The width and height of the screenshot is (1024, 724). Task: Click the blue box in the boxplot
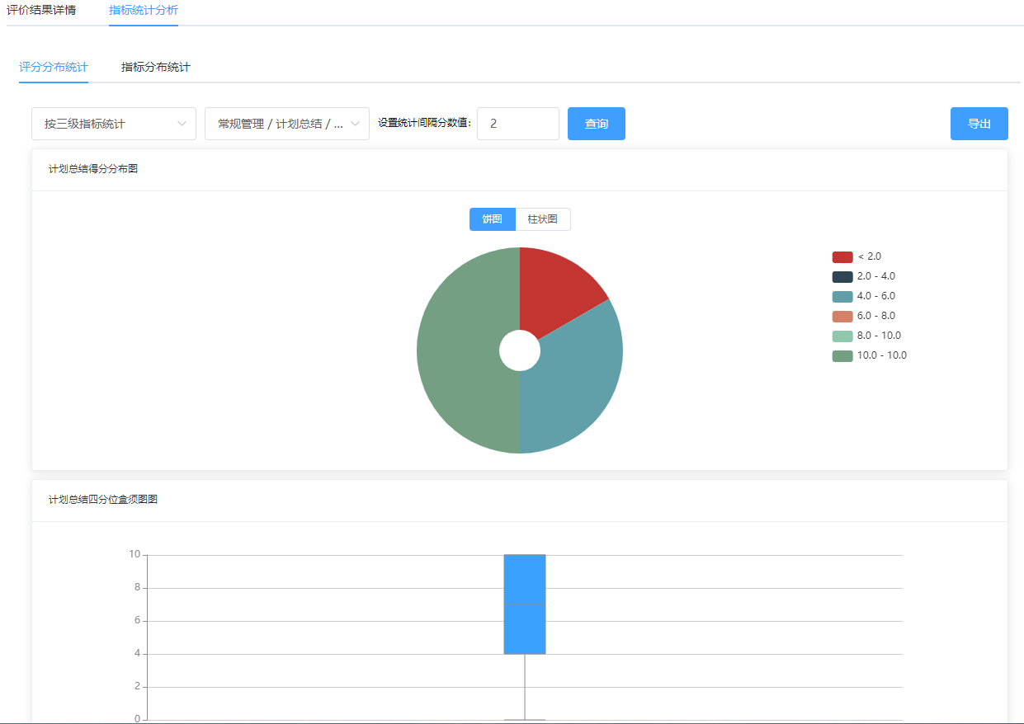pyautogui.click(x=525, y=604)
